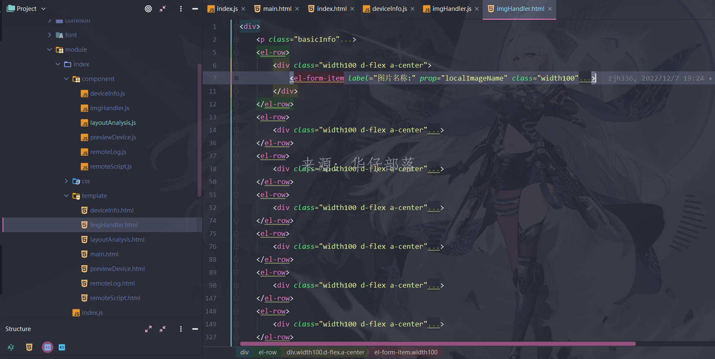
Task: Collapse the component folder
Action: (66, 79)
